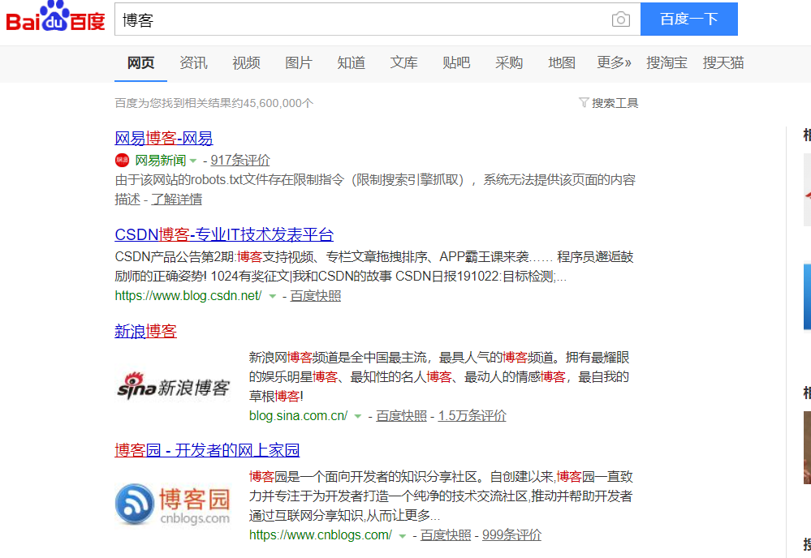
Task: Expand the 更多» menu
Action: [x=614, y=63]
